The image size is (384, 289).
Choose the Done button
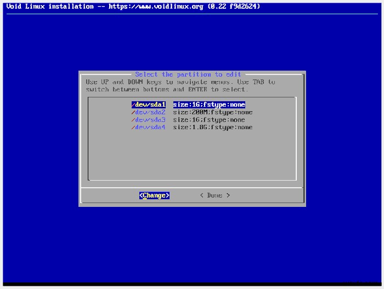pyautogui.click(x=215, y=195)
